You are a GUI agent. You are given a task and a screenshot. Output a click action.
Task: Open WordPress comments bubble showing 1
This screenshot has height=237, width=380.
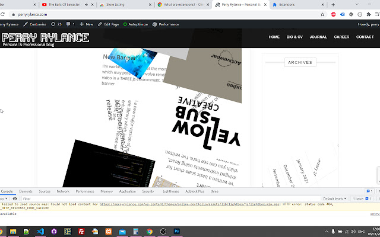tap(71, 24)
